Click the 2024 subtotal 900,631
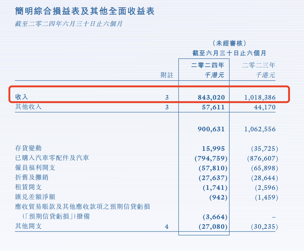This screenshot has width=304, height=251. click(x=211, y=129)
